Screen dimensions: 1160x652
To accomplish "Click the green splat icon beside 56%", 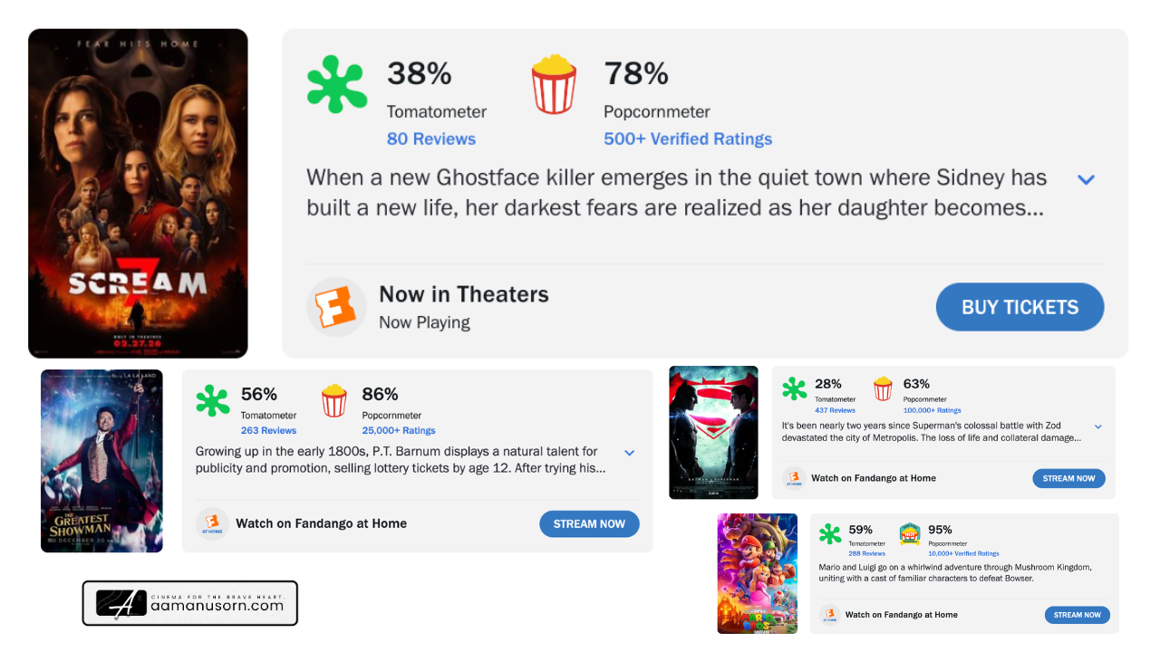I will (x=213, y=401).
